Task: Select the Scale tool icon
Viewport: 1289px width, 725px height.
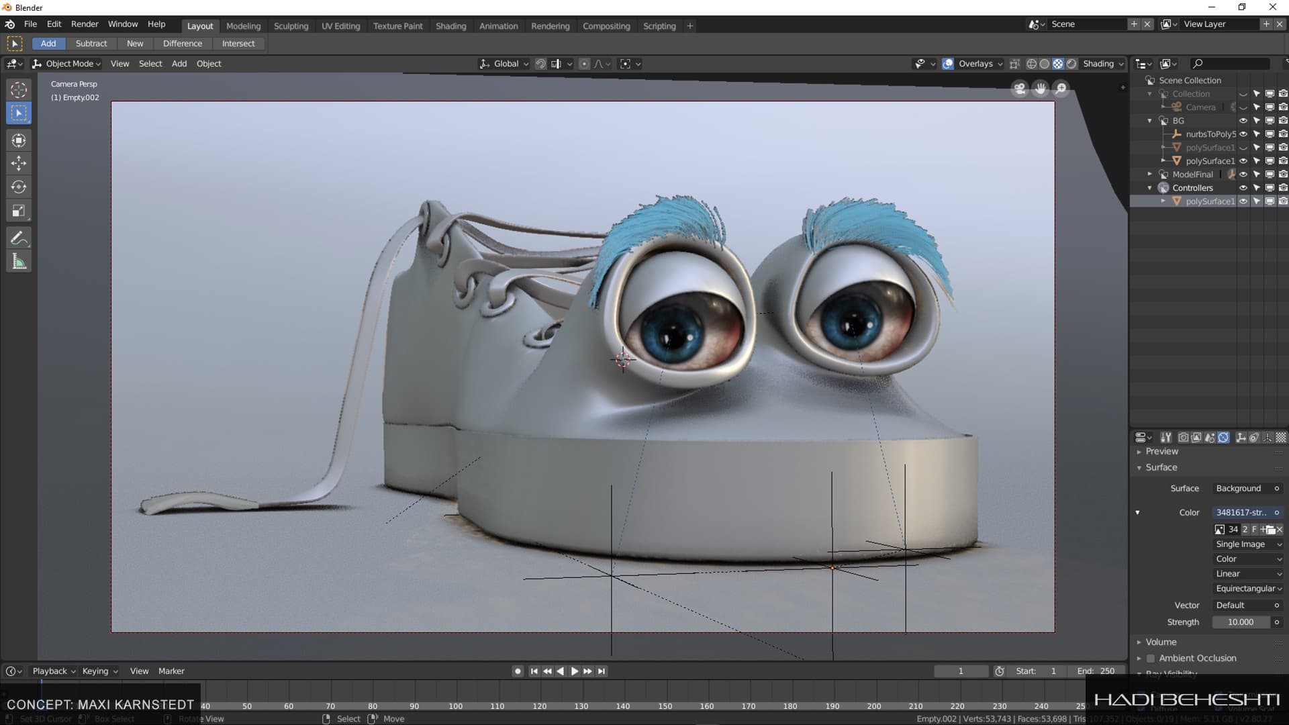Action: 19,211
